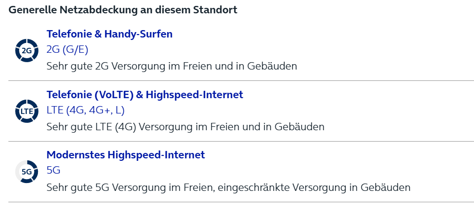Image resolution: width=474 pixels, height=222 pixels.
Task: Open the 'Telefonie' word in 2G title
Action: (x=69, y=34)
